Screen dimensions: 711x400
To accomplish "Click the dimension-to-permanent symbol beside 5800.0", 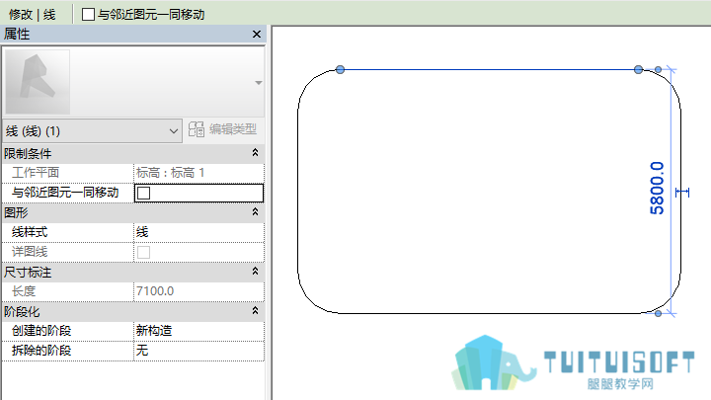I will (x=682, y=193).
